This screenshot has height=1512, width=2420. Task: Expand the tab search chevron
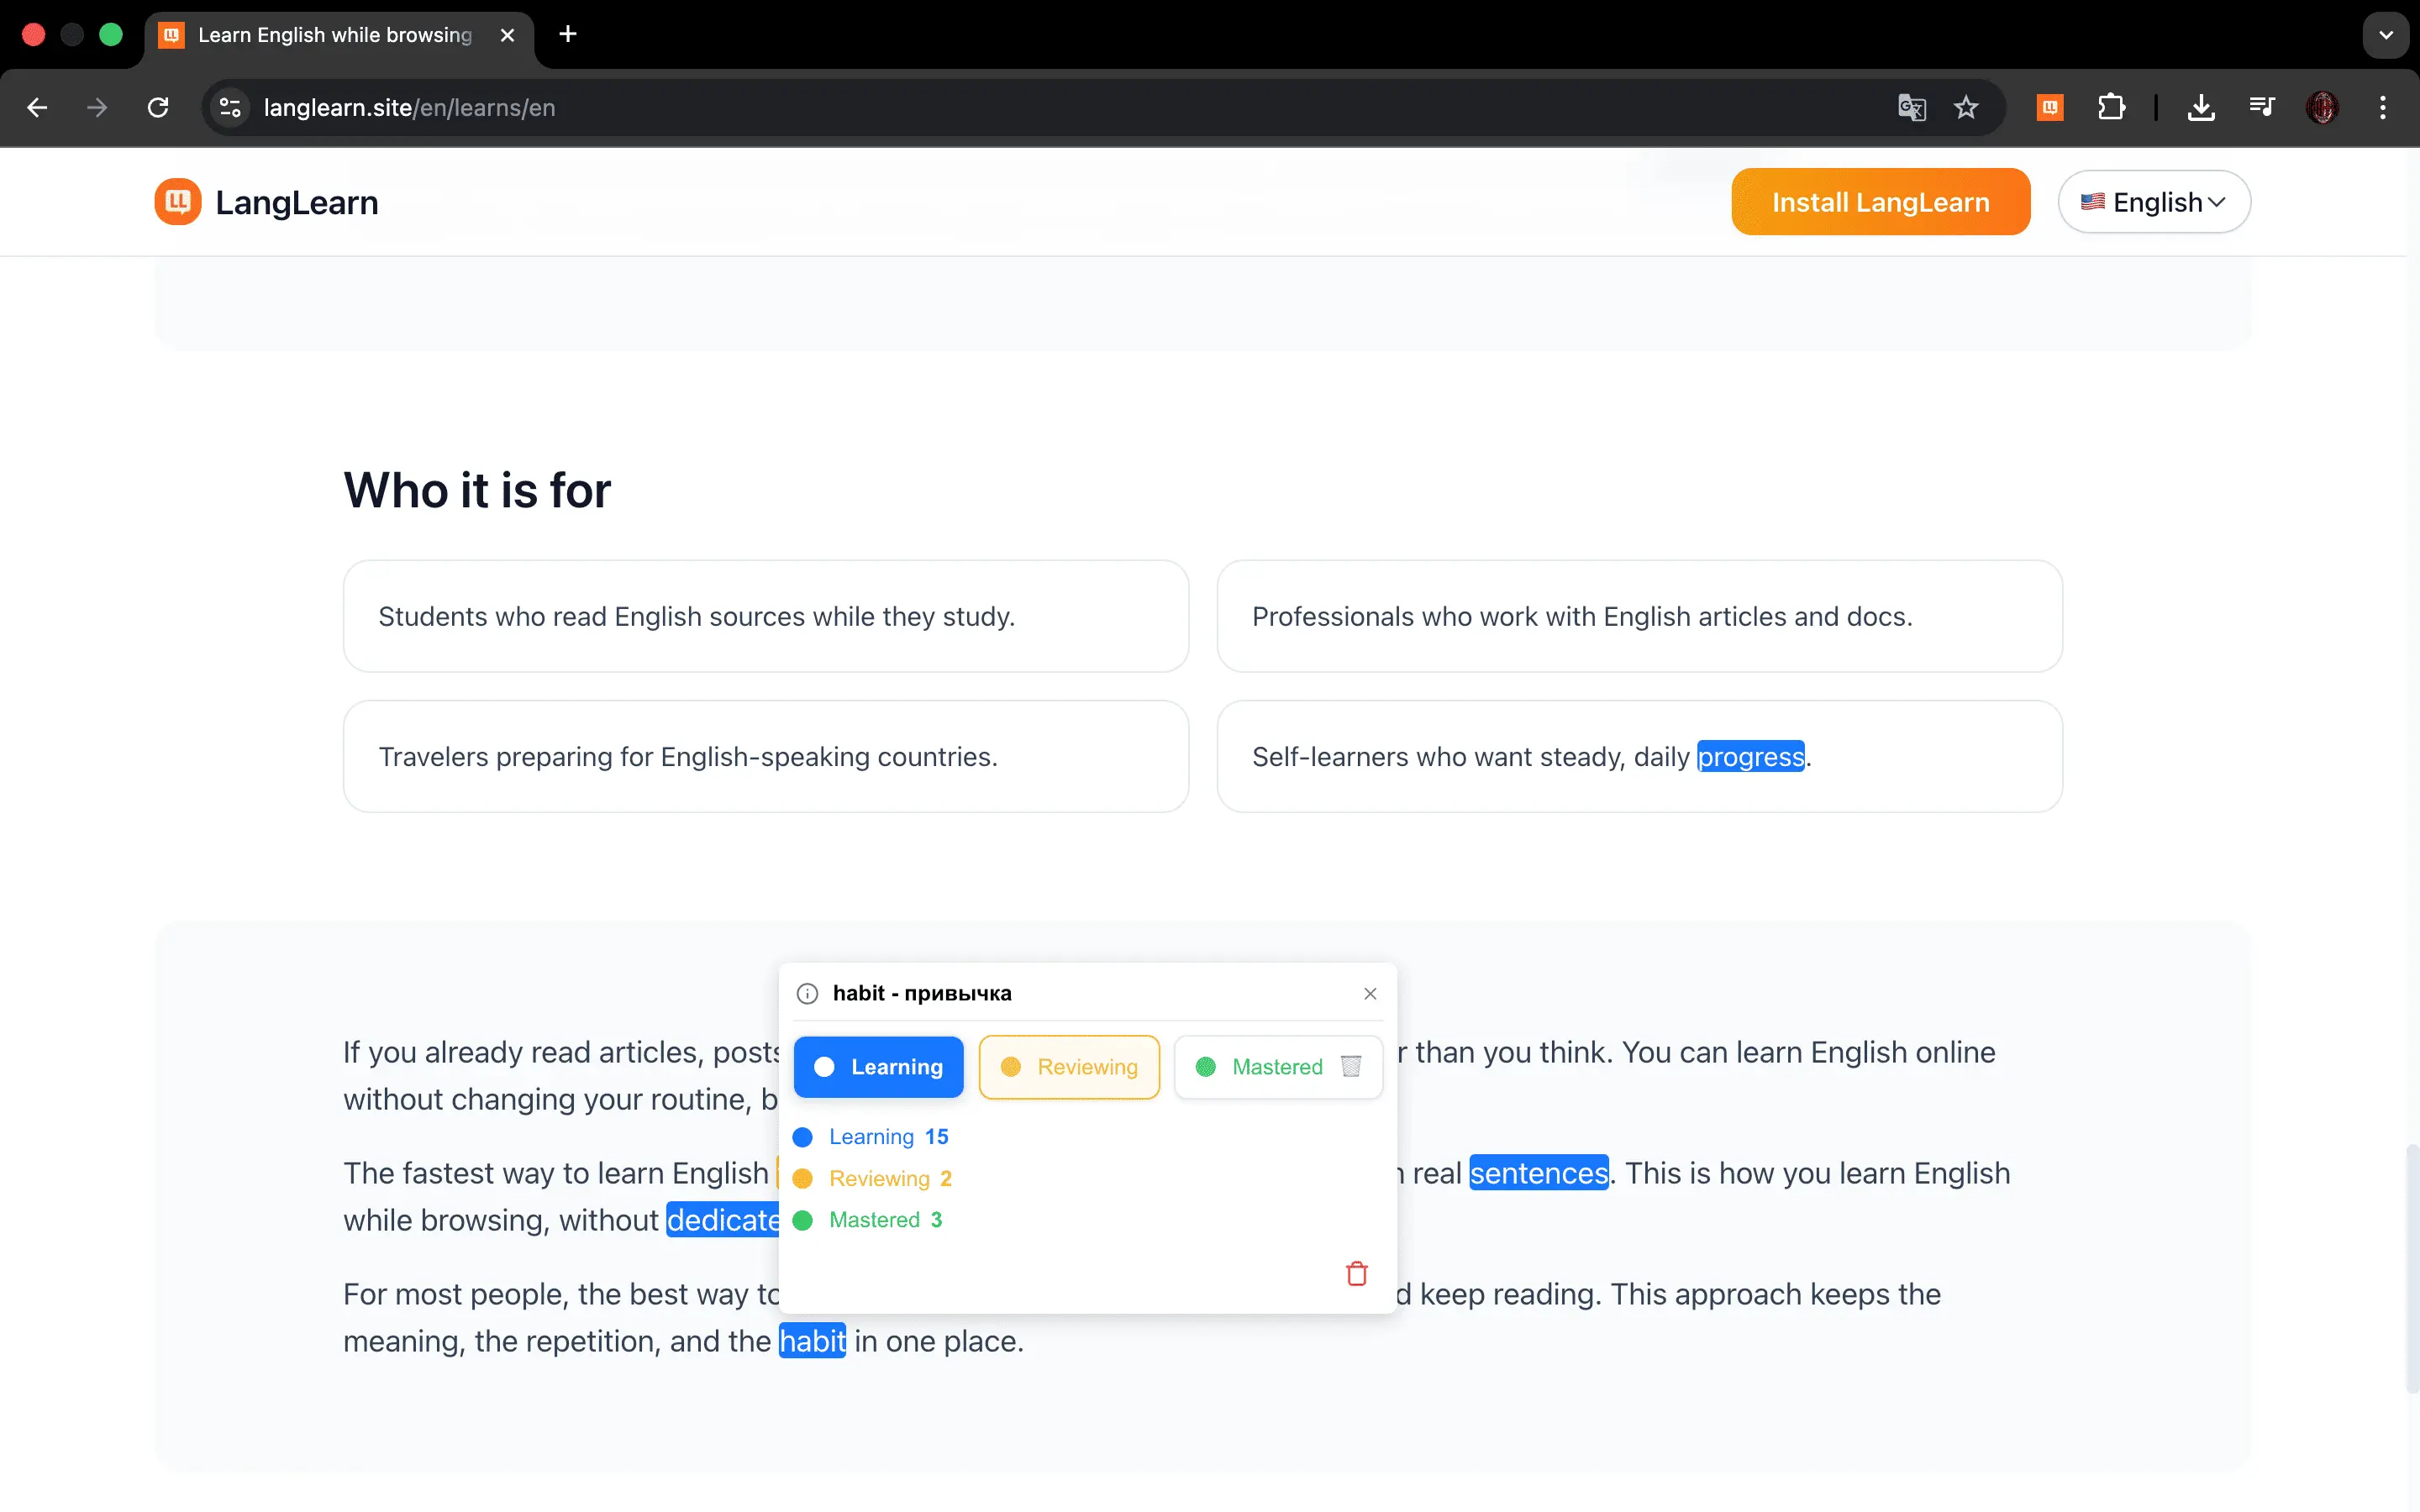(x=2385, y=35)
